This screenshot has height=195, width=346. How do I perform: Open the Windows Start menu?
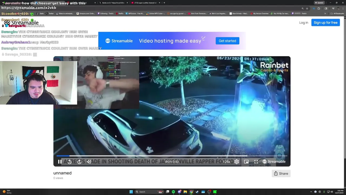[131, 192]
